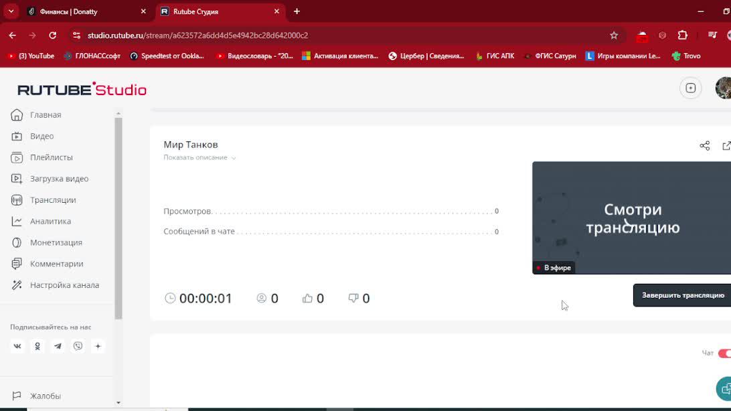
Task: Open site information icon in address bar
Action: [76, 35]
